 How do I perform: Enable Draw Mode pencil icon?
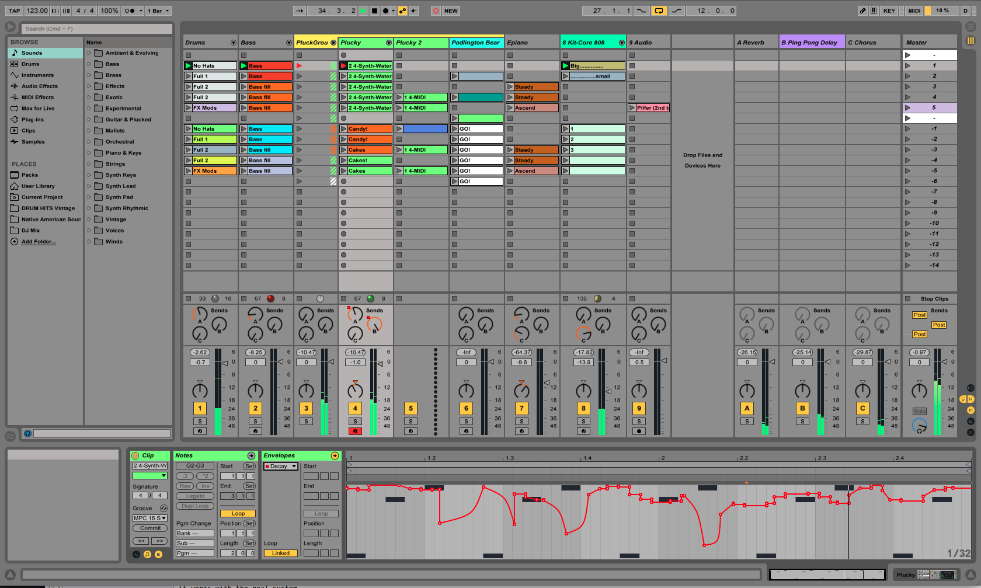click(862, 11)
